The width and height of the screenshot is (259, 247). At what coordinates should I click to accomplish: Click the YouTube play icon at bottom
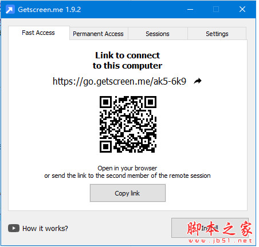tap(14, 228)
